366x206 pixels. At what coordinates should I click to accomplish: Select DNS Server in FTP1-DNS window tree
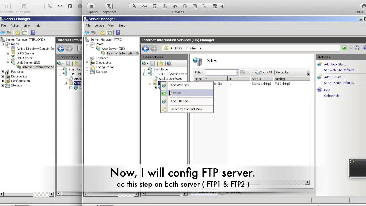pos(24,58)
